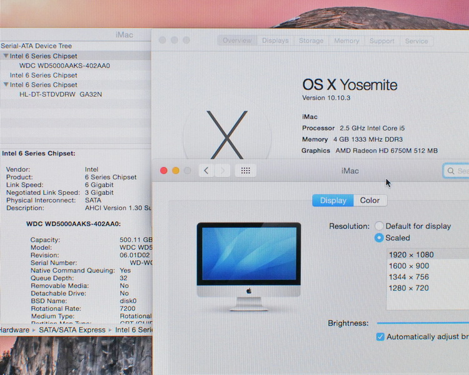Open the Storage tab in About This Mac

point(311,41)
